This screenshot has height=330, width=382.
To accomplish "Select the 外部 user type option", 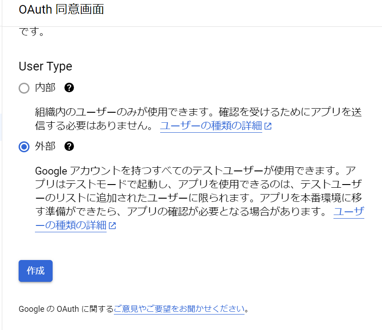I will click(x=24, y=146).
